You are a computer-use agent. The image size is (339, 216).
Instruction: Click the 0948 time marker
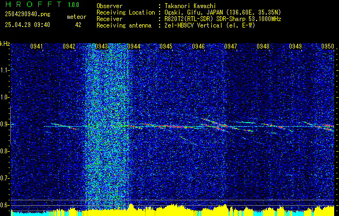point(263,46)
